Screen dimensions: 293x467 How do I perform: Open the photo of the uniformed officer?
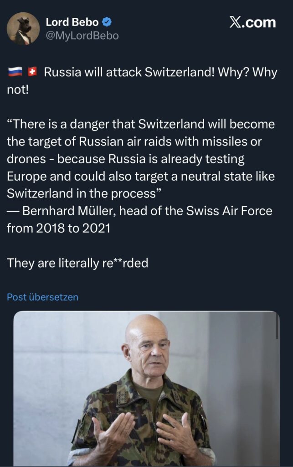(x=146, y=388)
